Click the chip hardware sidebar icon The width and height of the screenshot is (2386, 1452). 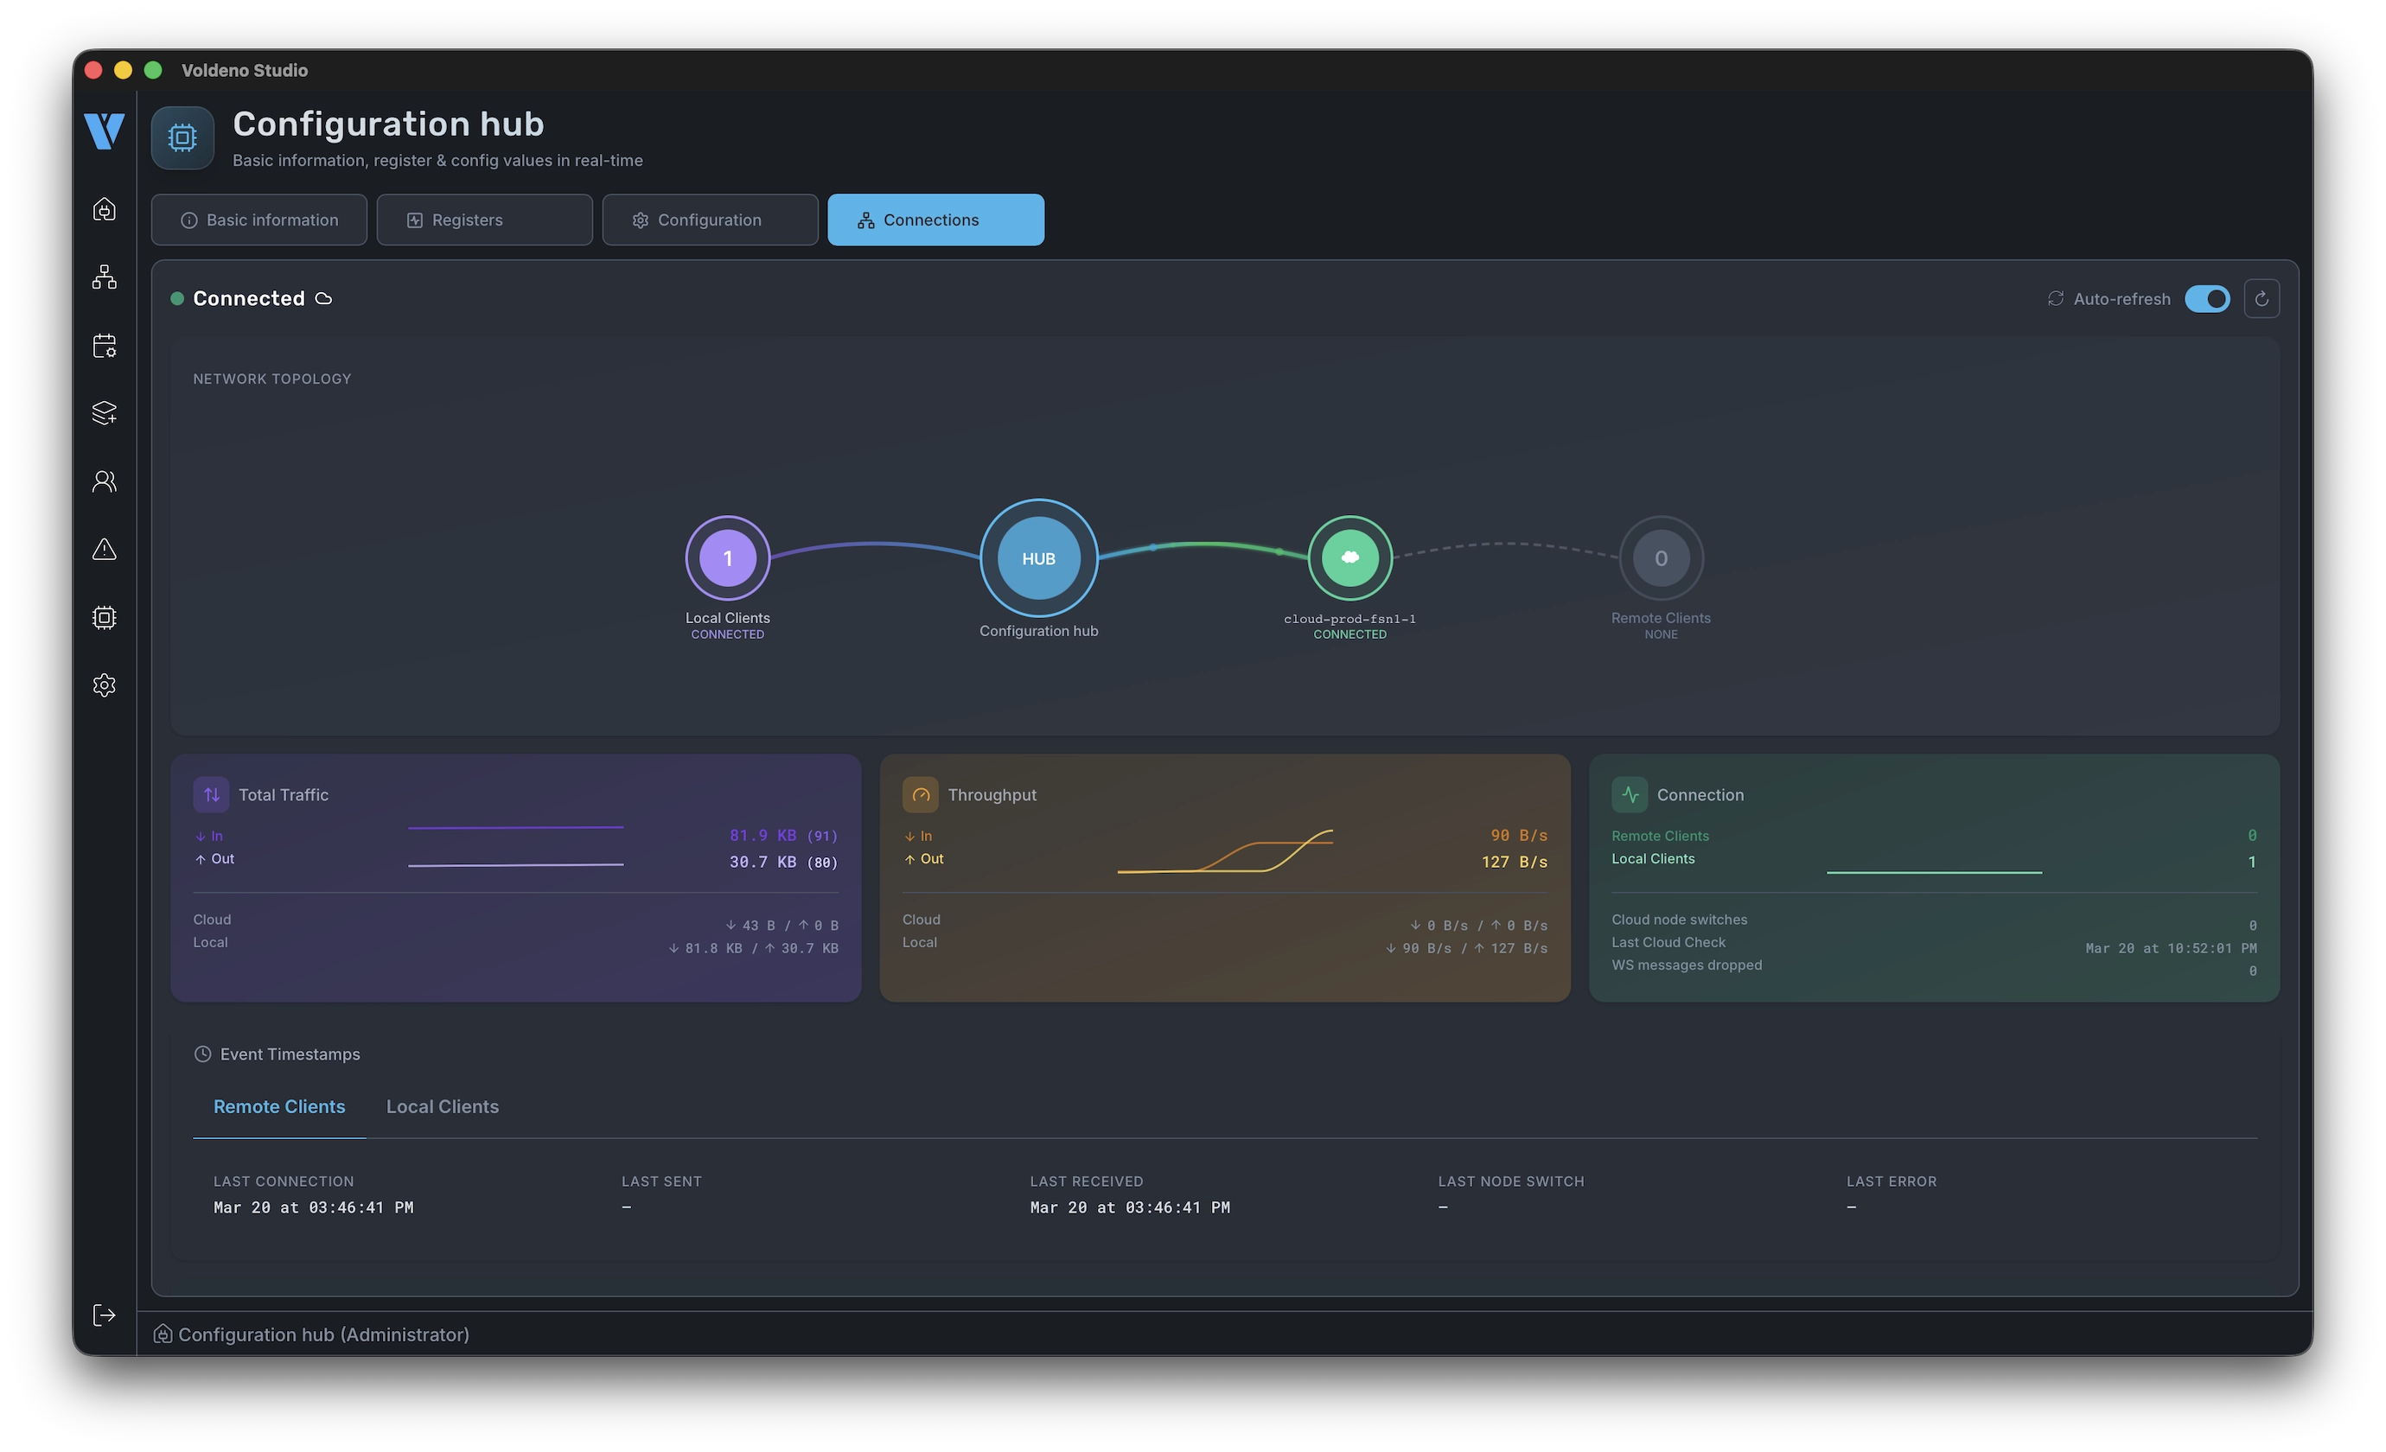pyautogui.click(x=105, y=618)
